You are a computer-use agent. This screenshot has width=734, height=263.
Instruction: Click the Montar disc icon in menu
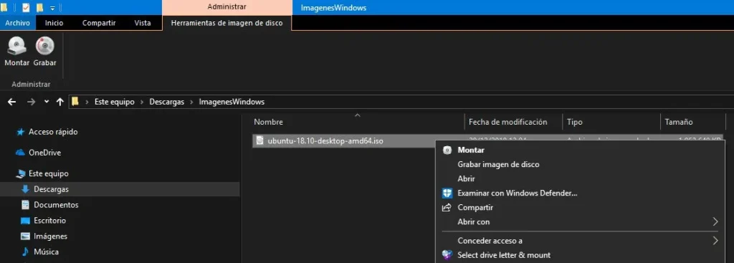pos(447,150)
